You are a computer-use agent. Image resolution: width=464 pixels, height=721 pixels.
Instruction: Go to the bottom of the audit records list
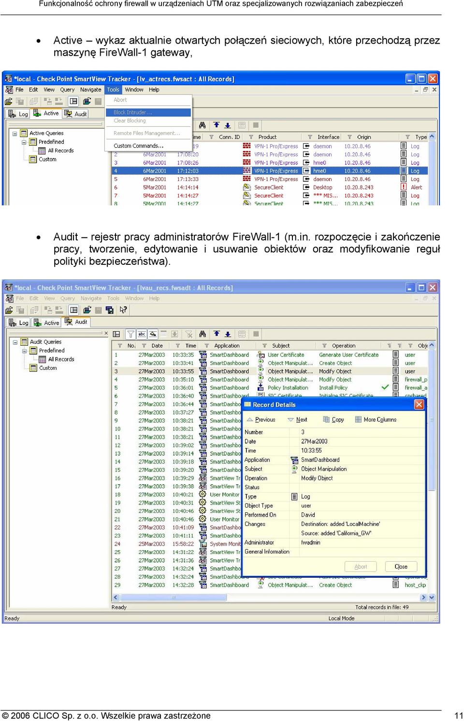(228, 334)
